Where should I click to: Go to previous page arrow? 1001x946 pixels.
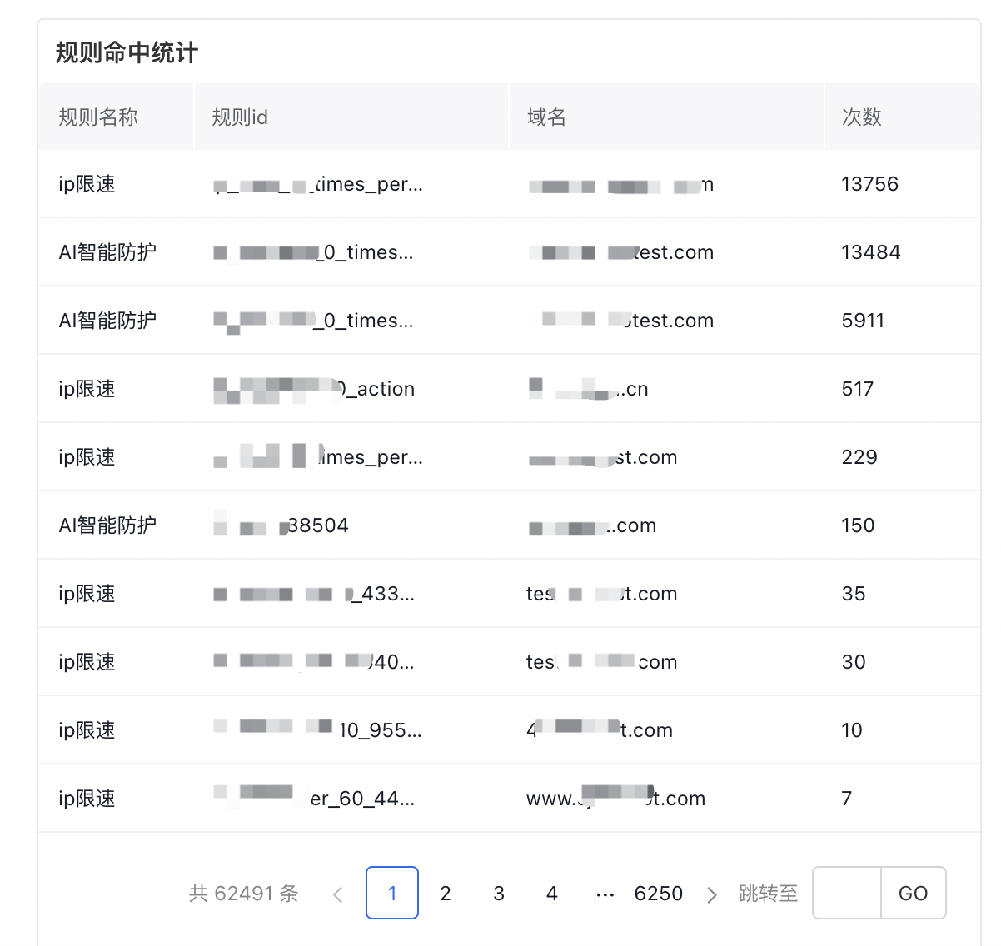click(338, 894)
